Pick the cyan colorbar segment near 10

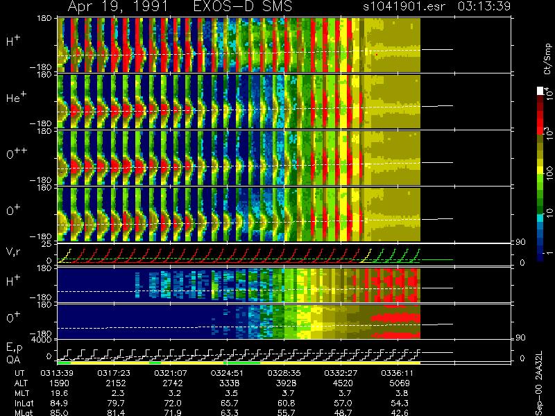(540, 218)
